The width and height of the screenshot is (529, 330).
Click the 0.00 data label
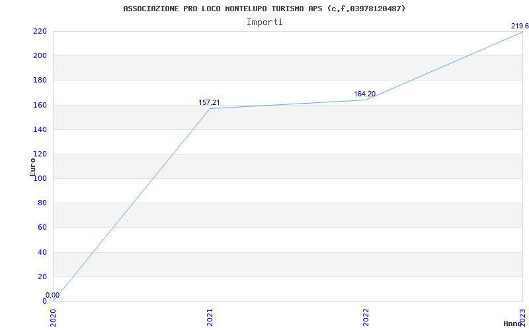point(53,295)
